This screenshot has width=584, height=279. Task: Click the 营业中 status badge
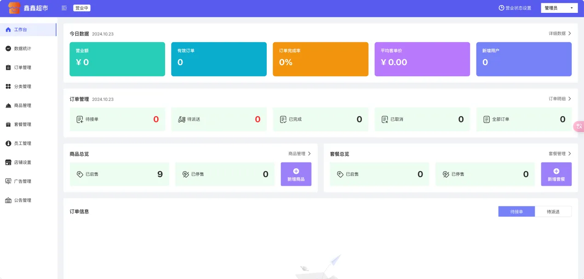coord(81,8)
